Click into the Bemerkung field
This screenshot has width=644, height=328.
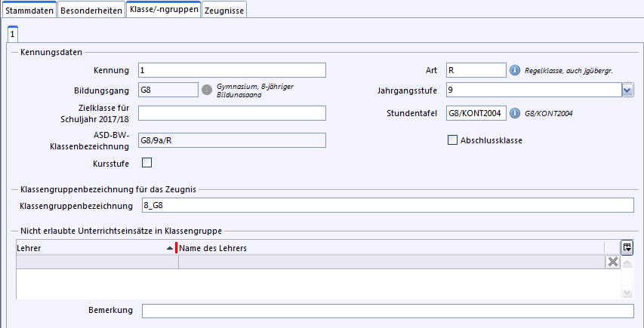[387, 311]
